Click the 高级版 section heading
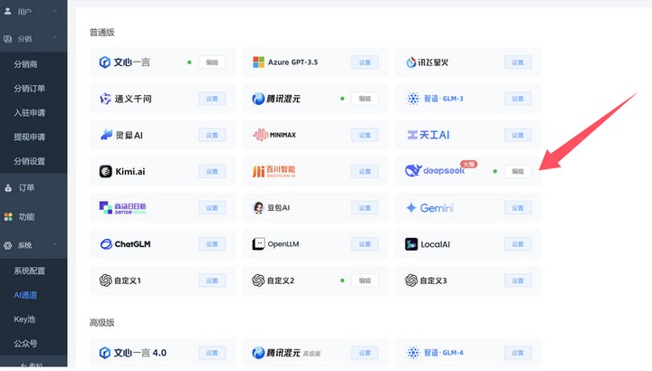Image resolution: width=652 pixels, height=371 pixels. coord(101,322)
